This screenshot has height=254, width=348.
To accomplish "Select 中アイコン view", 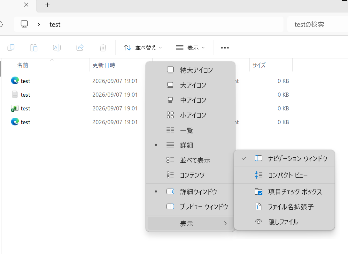I will (190, 100).
